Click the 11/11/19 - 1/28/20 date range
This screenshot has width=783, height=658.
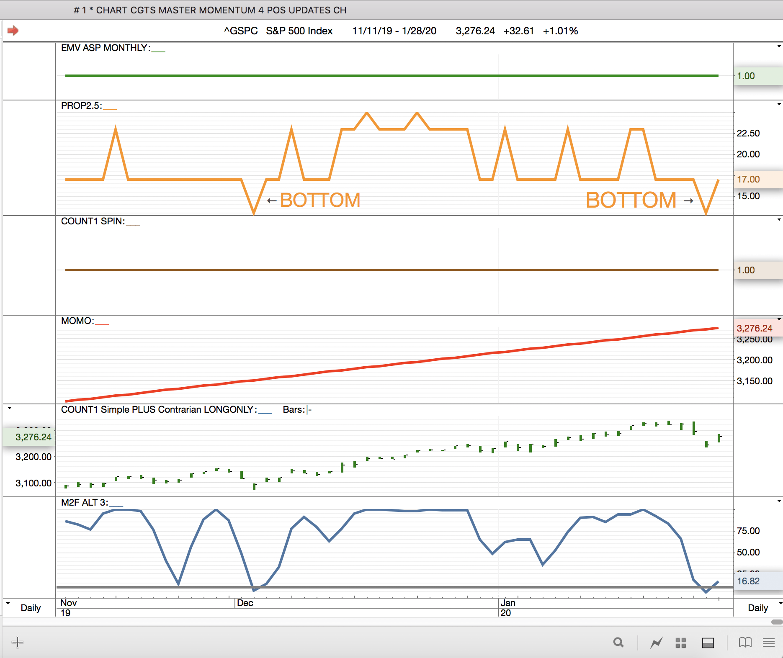(x=394, y=31)
